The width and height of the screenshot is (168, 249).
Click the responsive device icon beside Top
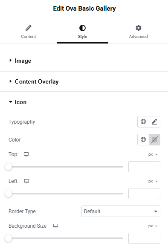(x=26, y=154)
